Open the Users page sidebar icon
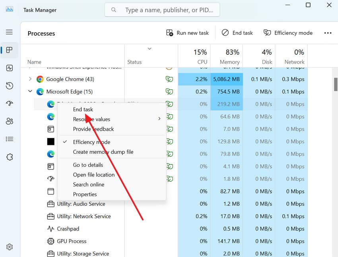338x257 pixels. coord(10,121)
